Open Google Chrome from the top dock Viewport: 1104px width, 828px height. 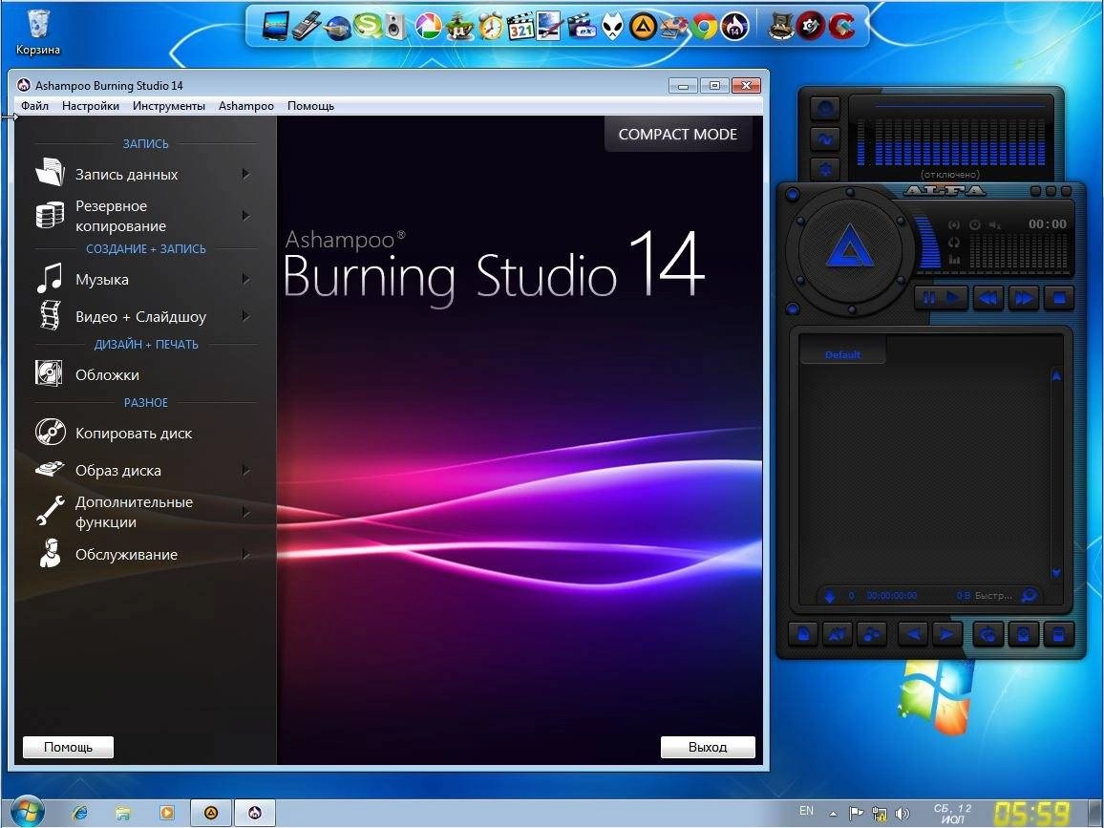pyautogui.click(x=704, y=27)
